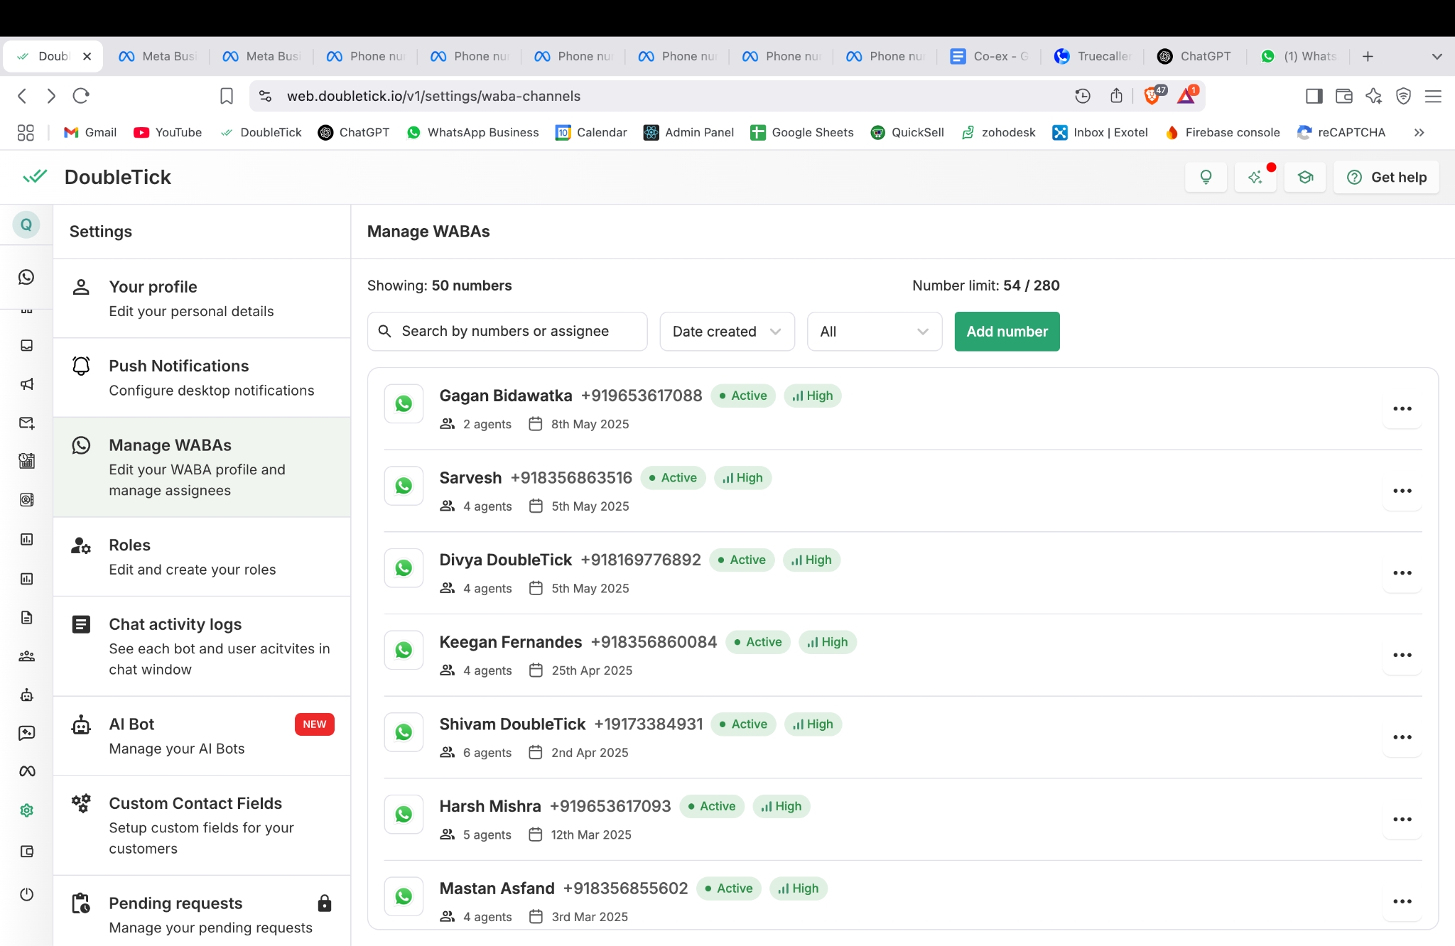Open more options for Gagan Bidawatka
This screenshot has height=946, width=1455.
click(x=1402, y=409)
